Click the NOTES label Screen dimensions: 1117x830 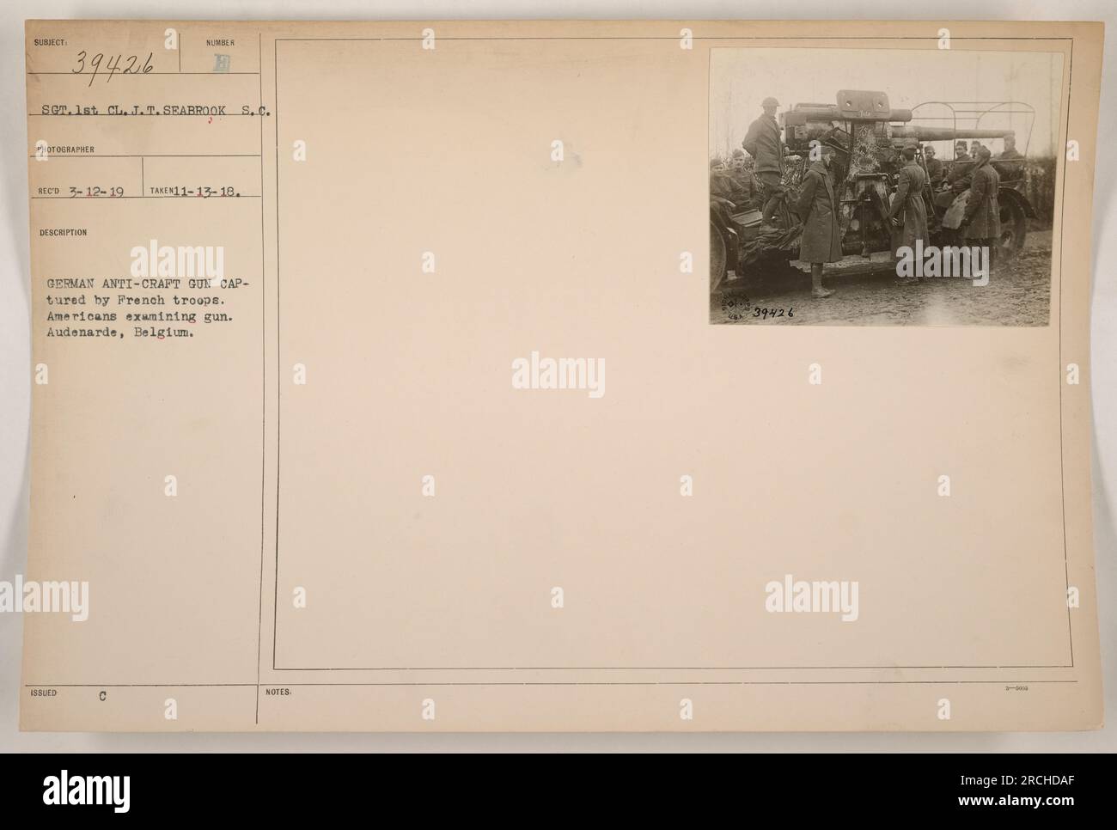coord(280,692)
